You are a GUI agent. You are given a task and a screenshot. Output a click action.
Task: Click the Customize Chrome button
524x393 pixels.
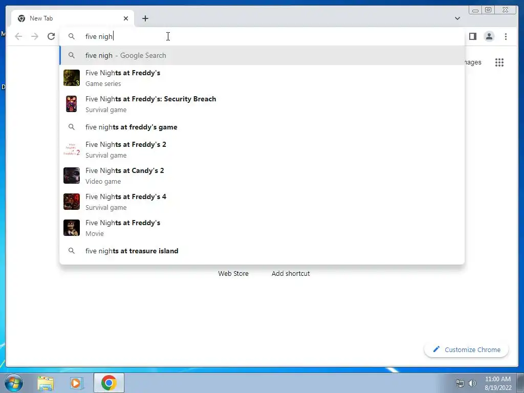(x=466, y=350)
